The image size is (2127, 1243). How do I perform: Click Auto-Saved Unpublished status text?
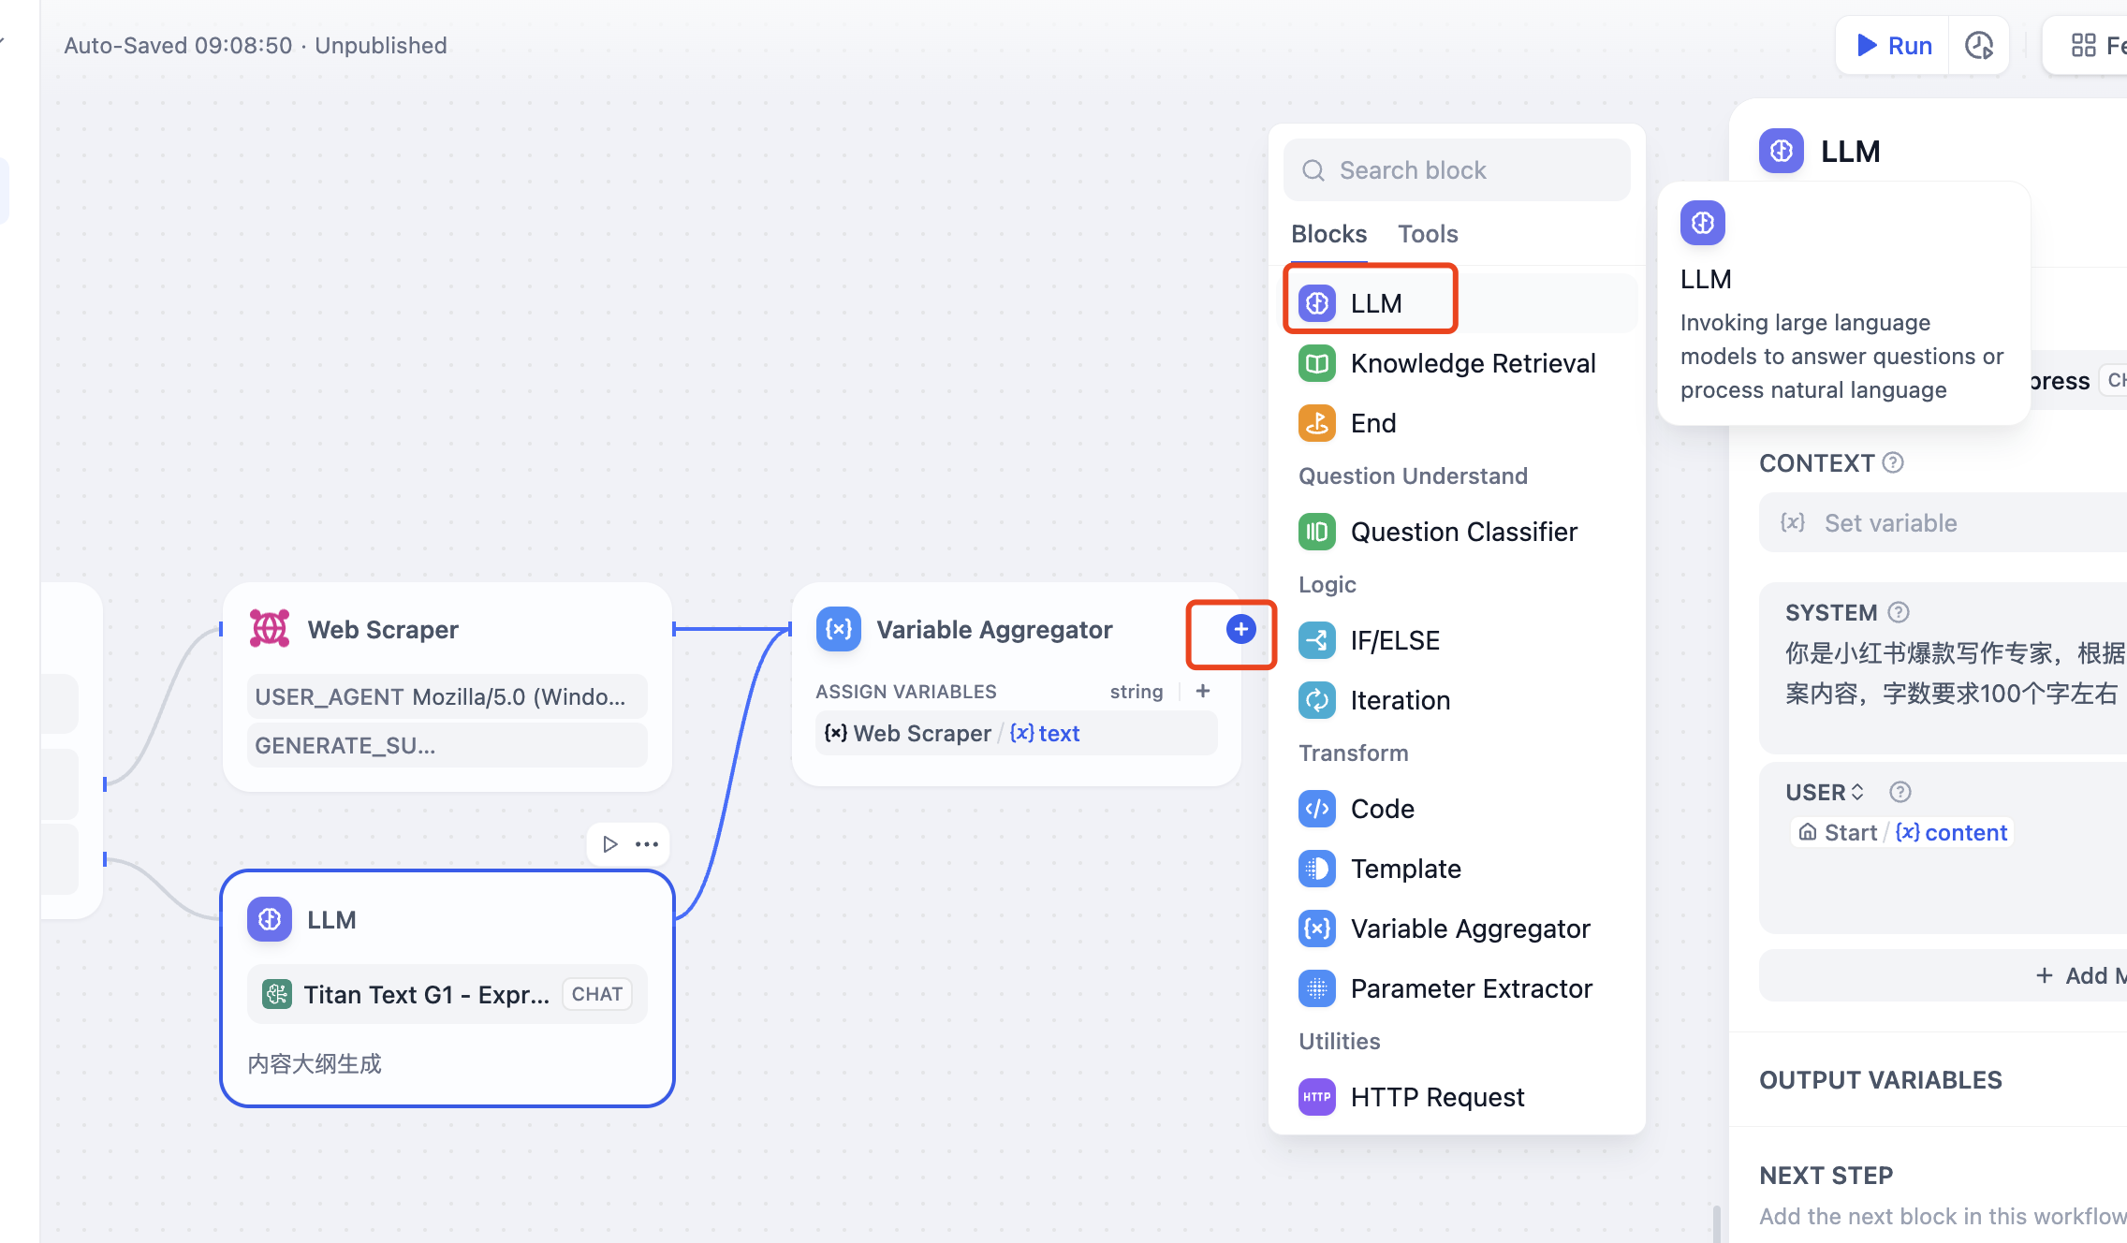tap(256, 45)
